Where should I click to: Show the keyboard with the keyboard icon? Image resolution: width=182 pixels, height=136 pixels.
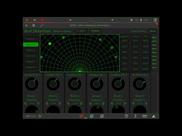[x=144, y=116]
